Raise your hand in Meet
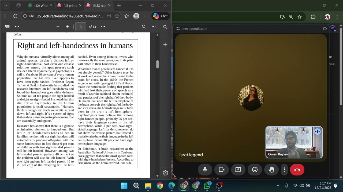Viewport: 343px width, 192px height. tap(271, 170)
